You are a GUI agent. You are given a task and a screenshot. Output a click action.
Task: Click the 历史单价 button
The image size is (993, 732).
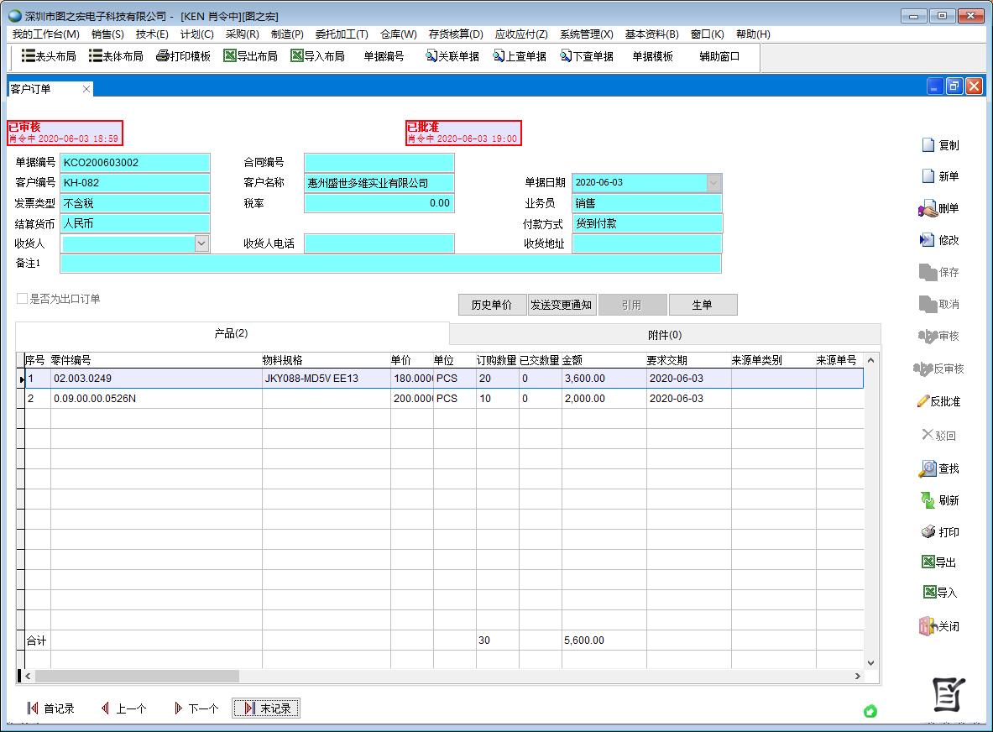click(492, 305)
